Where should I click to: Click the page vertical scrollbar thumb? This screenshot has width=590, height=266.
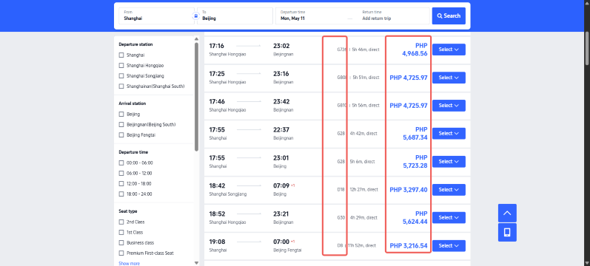point(587,48)
